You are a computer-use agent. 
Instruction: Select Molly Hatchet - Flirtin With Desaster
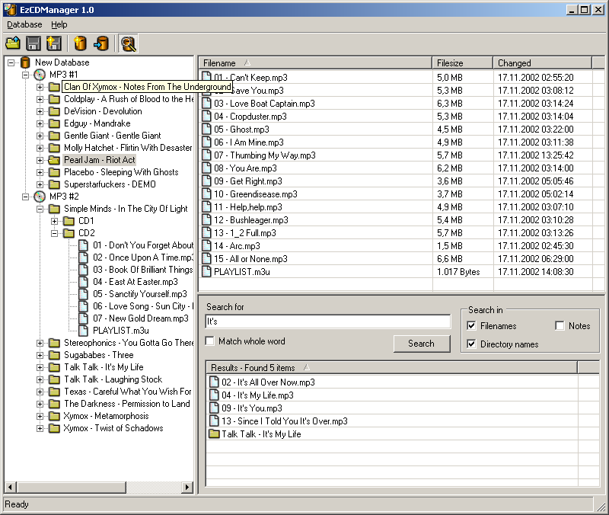click(x=128, y=148)
